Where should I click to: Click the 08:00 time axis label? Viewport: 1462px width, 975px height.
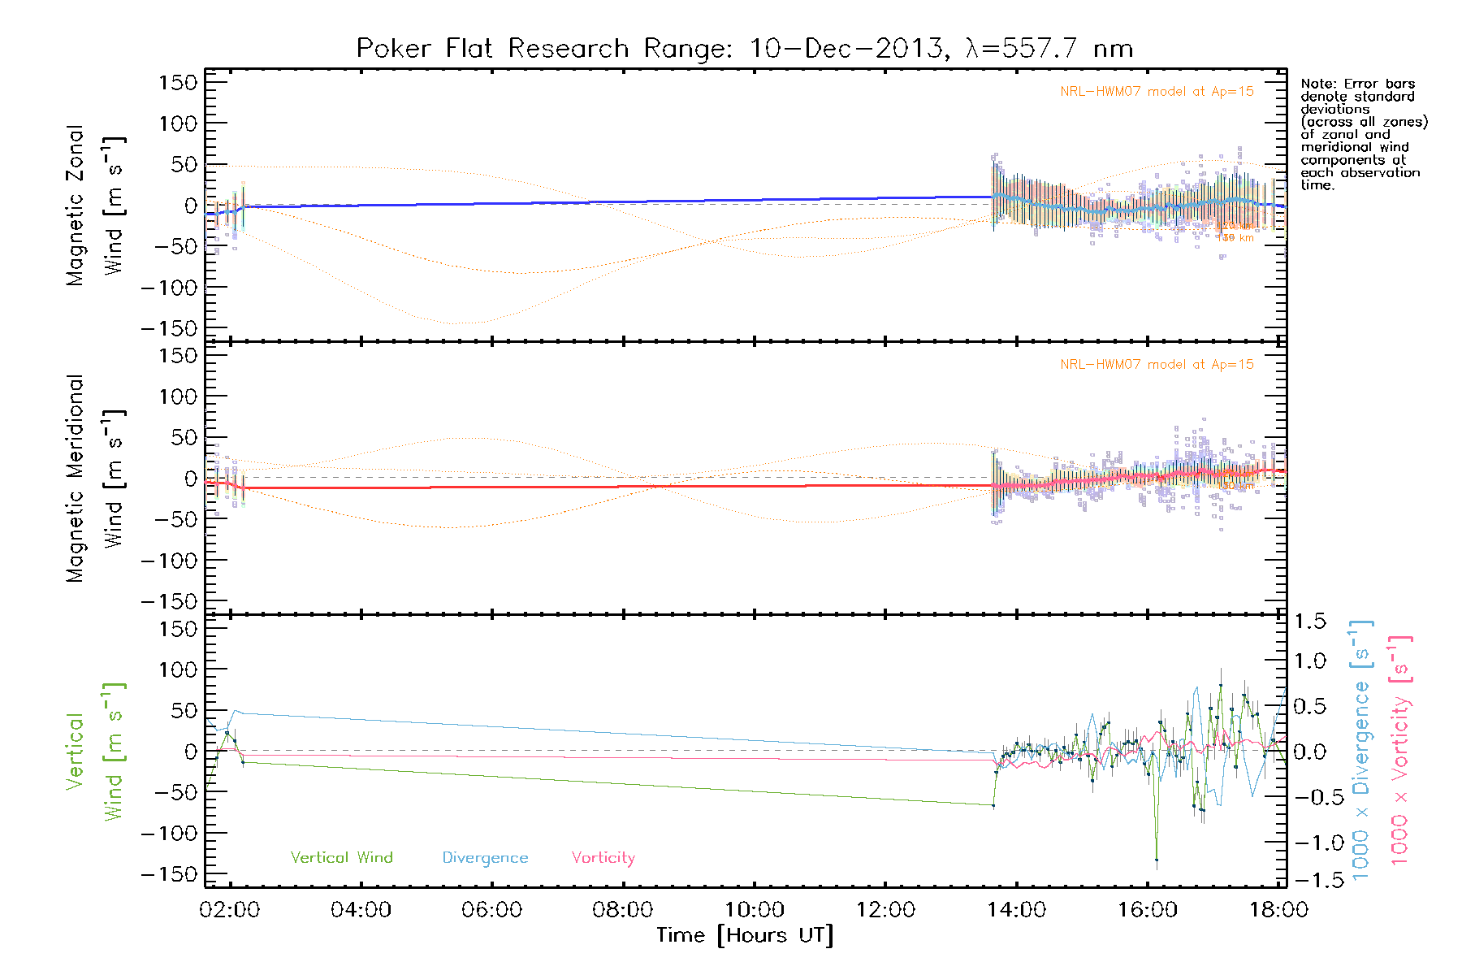pos(623,909)
